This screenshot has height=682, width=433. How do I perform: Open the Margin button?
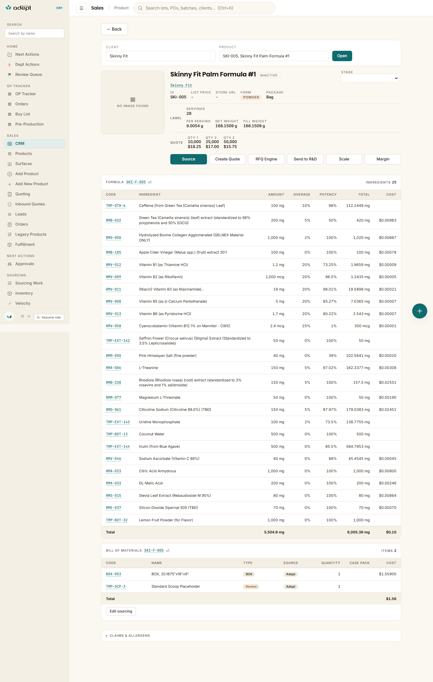(383, 159)
